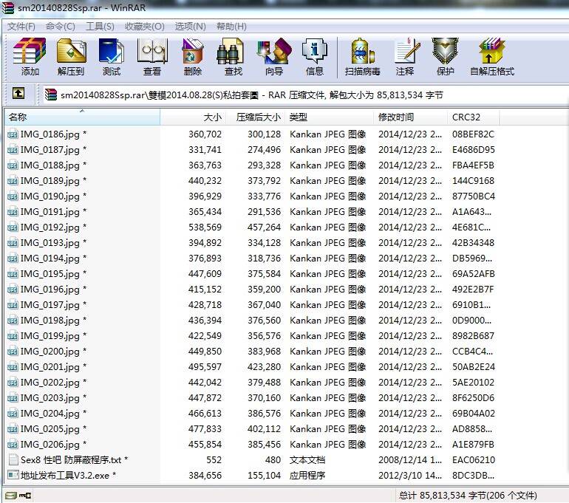Screen dimensions: 569x503
Task: Click the 解压到 (Extract to) icon
Action: (x=71, y=57)
